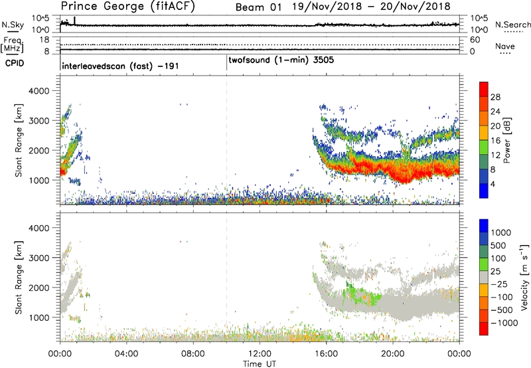Click the Slant Range label of the power panel
This screenshot has width=531, height=368.
click(x=19, y=140)
